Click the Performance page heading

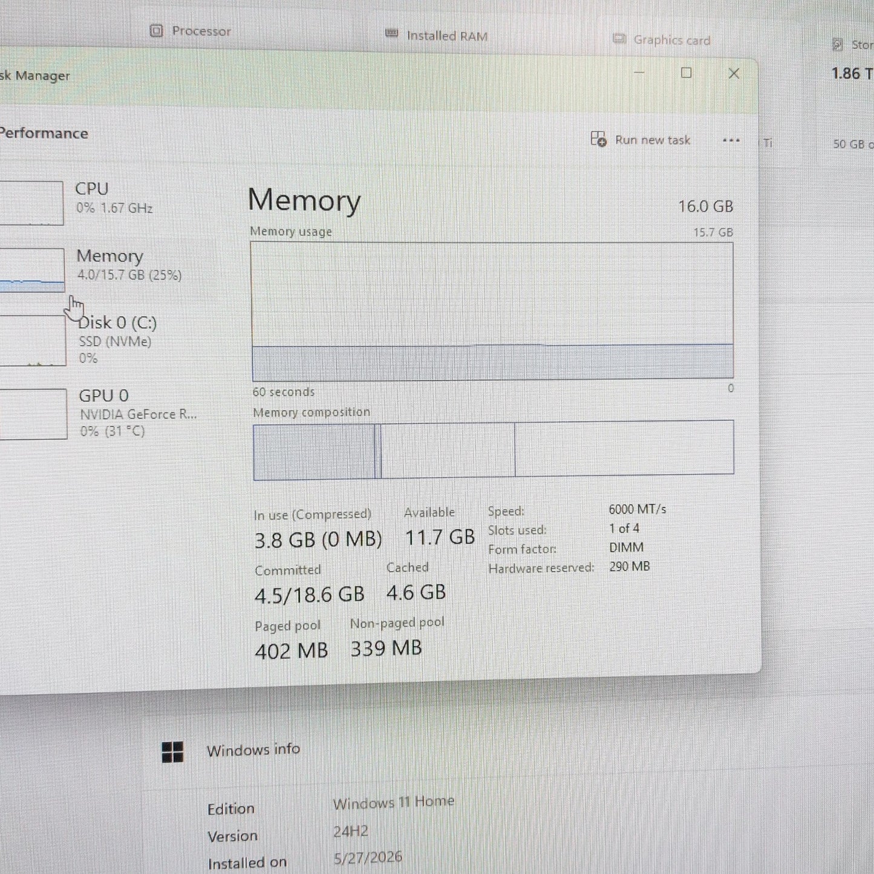(x=44, y=133)
